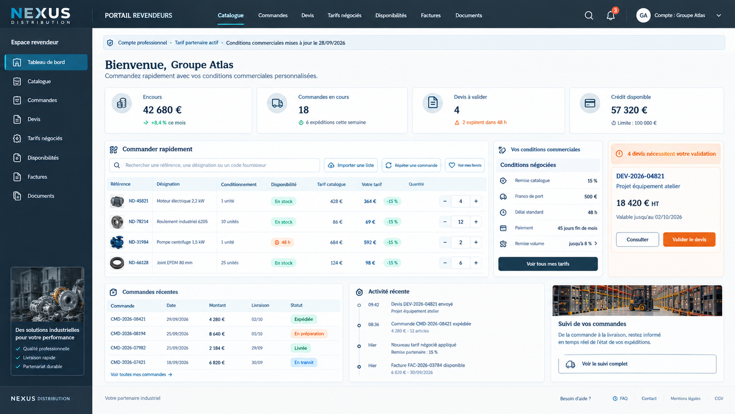735x414 pixels.
Task: Click the sidebar Disponibilités icon
Action: coord(17,158)
